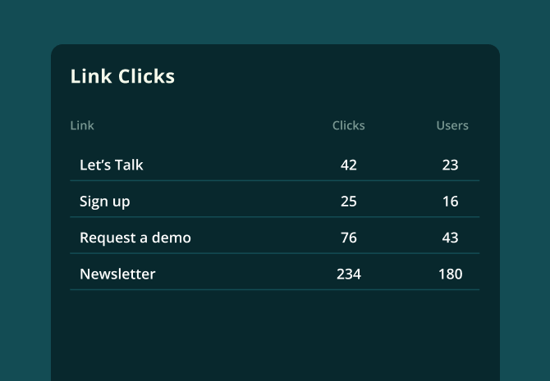Click the 76 clicks value for Request a demo
The image size is (550, 381).
[x=349, y=238]
